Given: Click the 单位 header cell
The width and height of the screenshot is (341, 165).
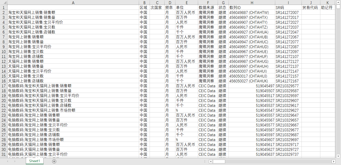Looking at the screenshot, I should 186,7.
